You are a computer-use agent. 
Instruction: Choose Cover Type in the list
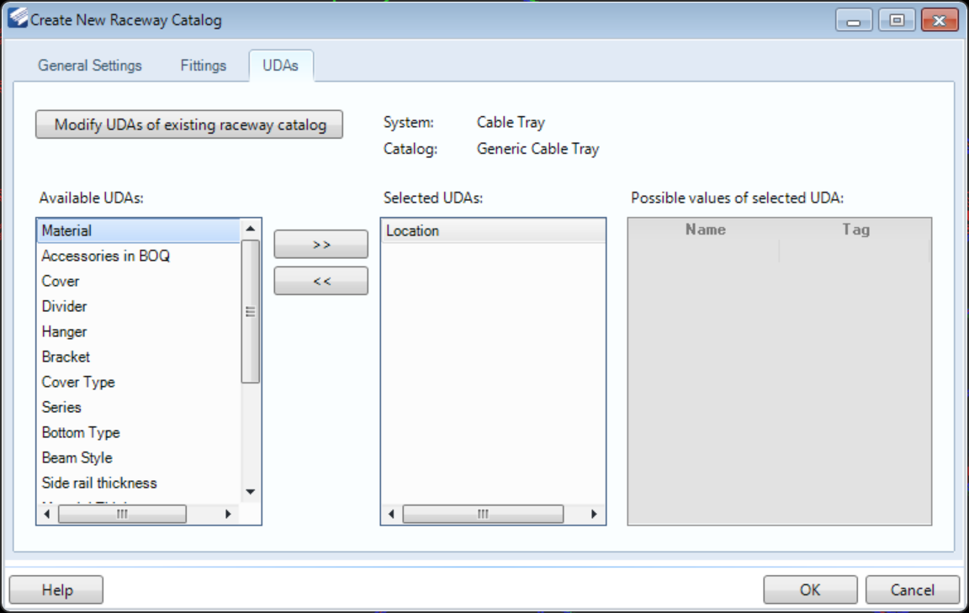(139, 383)
